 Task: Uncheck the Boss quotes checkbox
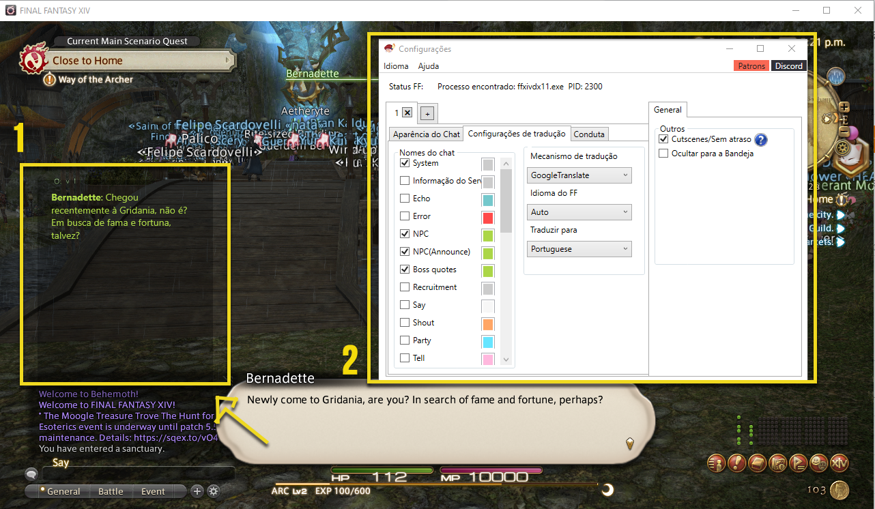[405, 270]
